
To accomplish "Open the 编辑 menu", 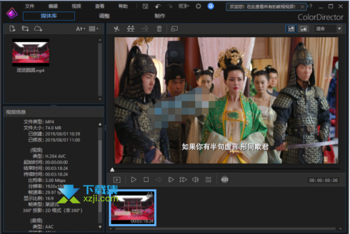I will point(53,6).
